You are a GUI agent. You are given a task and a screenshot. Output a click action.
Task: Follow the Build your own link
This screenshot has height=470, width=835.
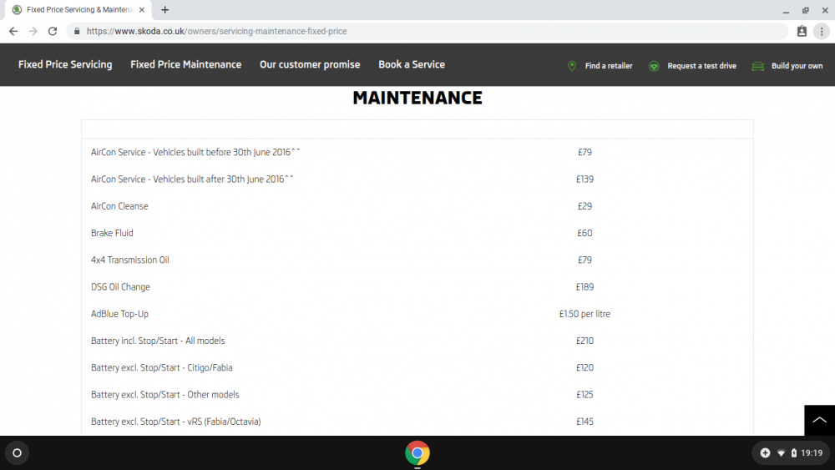coord(797,66)
